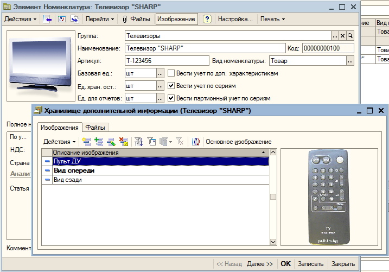Click the Код field 0000000100
The height and width of the screenshot is (272, 389).
coord(328,48)
